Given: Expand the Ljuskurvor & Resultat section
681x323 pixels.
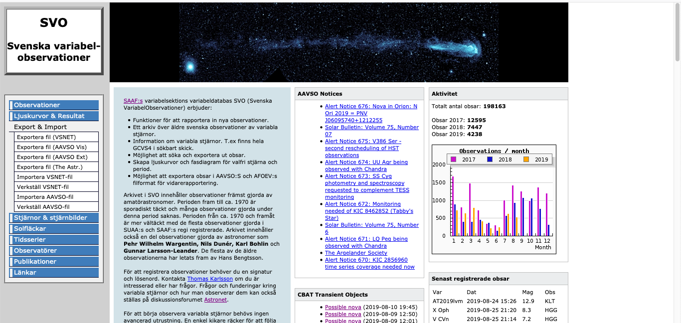Looking at the screenshot, I should point(54,116).
